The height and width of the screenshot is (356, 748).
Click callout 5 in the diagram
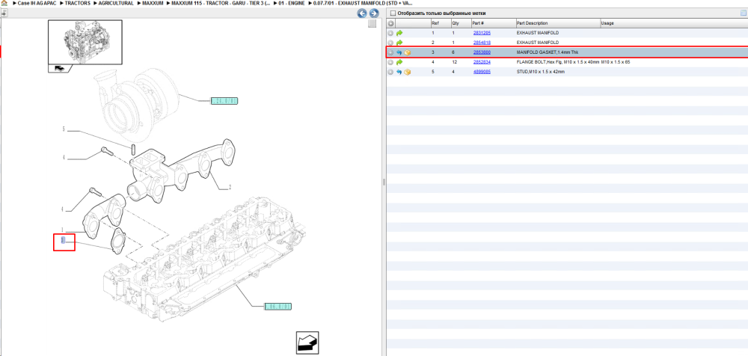63,129
